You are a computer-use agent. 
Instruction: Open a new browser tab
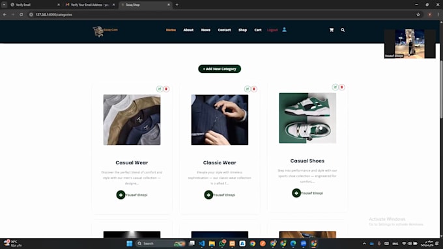(x=177, y=5)
